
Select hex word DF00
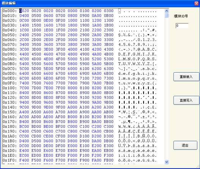pyautogui.click(x=60, y=146)
